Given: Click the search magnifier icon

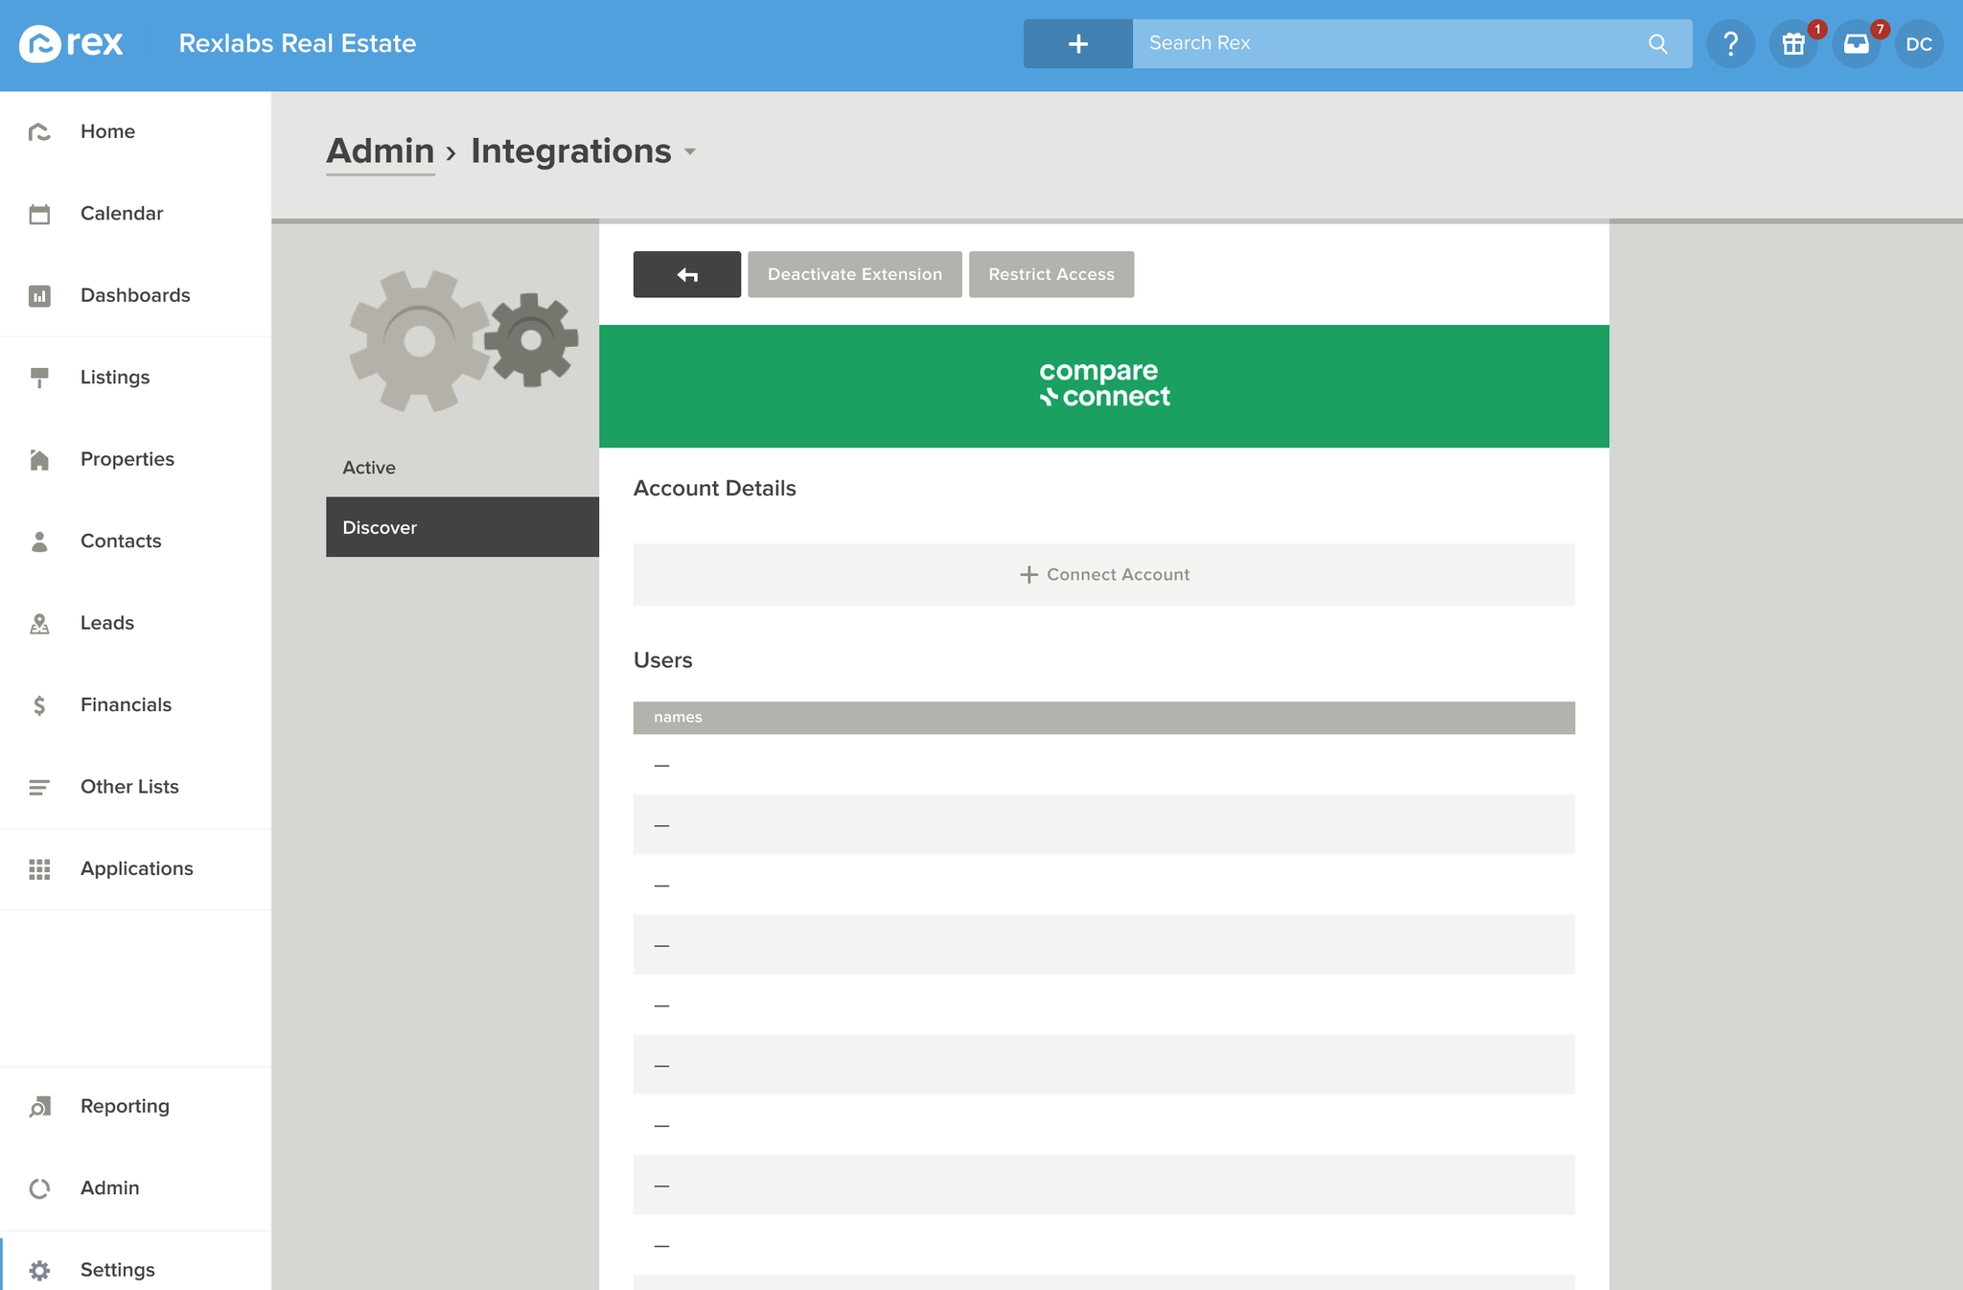Looking at the screenshot, I should [1657, 44].
